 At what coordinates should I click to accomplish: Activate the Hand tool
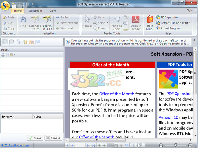(x=99, y=17)
